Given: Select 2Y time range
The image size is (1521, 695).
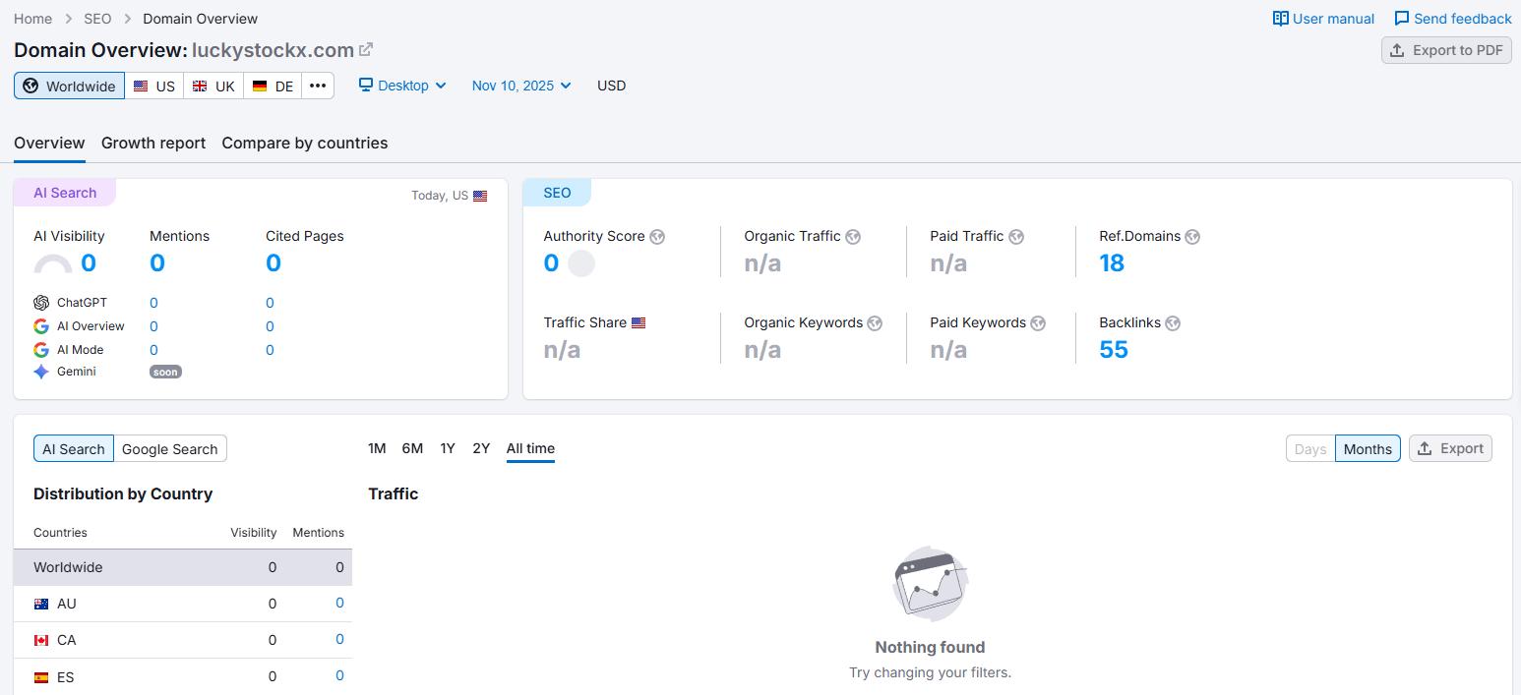Looking at the screenshot, I should click(481, 448).
